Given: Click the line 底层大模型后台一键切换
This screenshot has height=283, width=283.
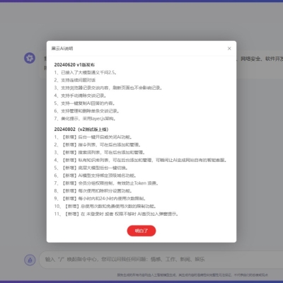Looking at the screenshot, I should click(91, 168).
